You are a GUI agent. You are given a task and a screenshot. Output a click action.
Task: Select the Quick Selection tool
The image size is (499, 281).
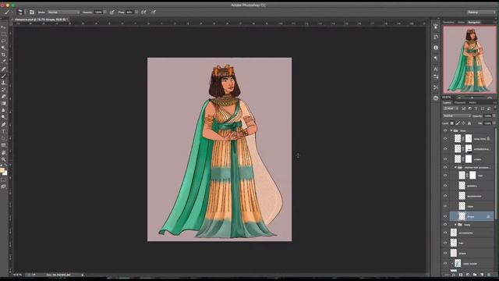pyautogui.click(x=3, y=48)
